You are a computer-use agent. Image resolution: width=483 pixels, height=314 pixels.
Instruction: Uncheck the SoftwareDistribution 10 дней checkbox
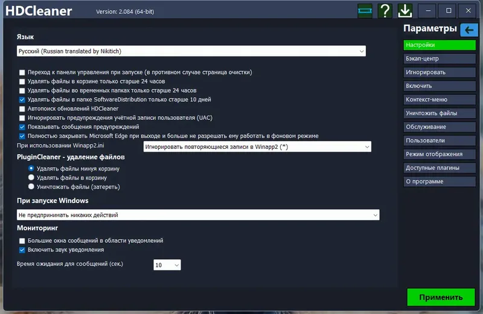22,99
